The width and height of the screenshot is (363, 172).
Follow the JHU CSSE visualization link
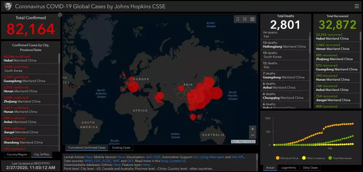pos(153,157)
